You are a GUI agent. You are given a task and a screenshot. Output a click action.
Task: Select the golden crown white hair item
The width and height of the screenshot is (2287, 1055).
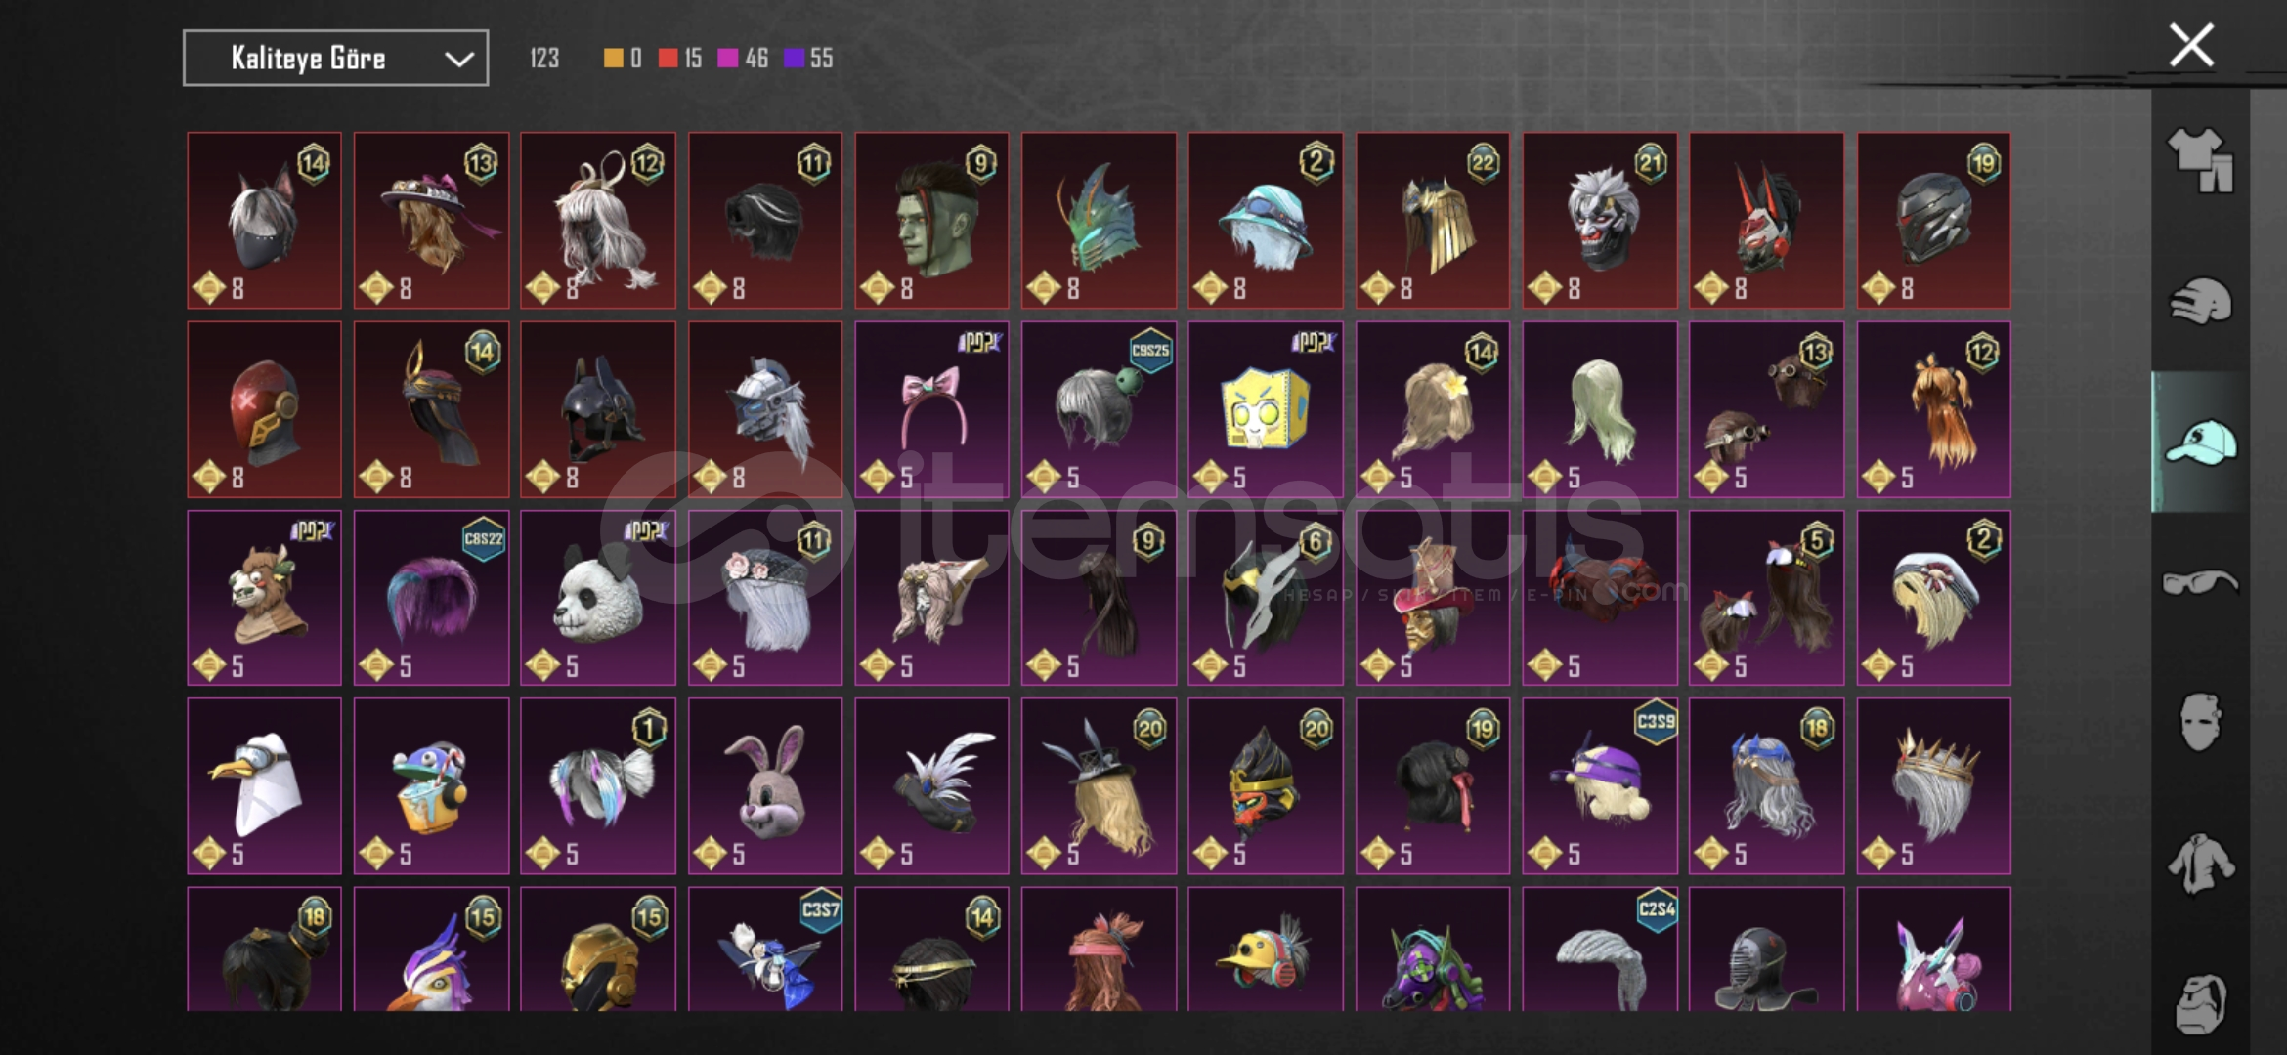(1934, 786)
